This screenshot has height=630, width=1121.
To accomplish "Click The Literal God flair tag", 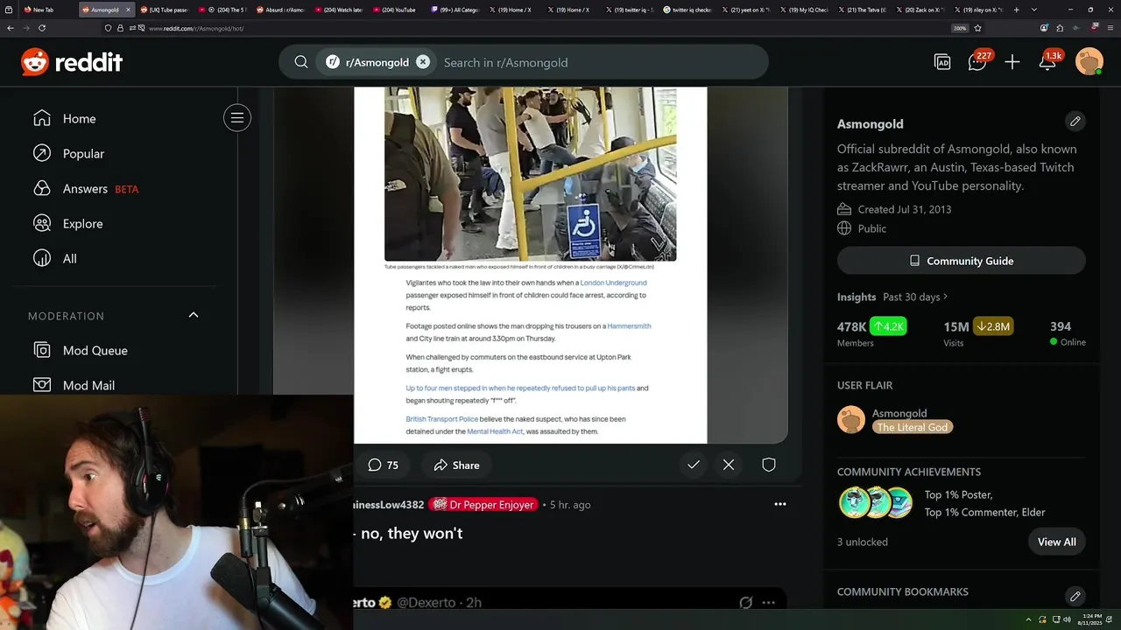I will [x=912, y=427].
